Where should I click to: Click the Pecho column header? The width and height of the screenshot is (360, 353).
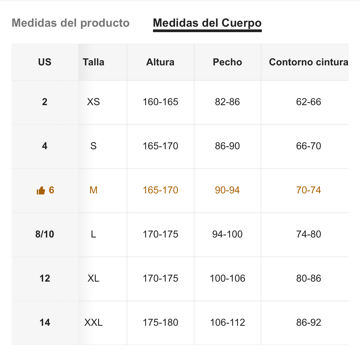click(x=227, y=62)
